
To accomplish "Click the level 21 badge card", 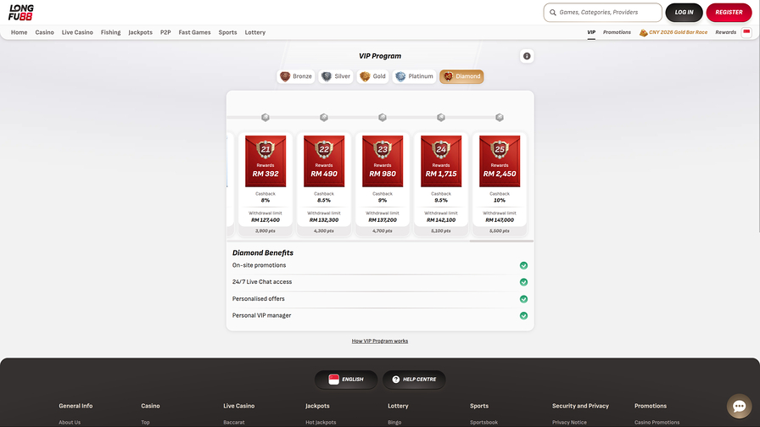I will [x=265, y=161].
